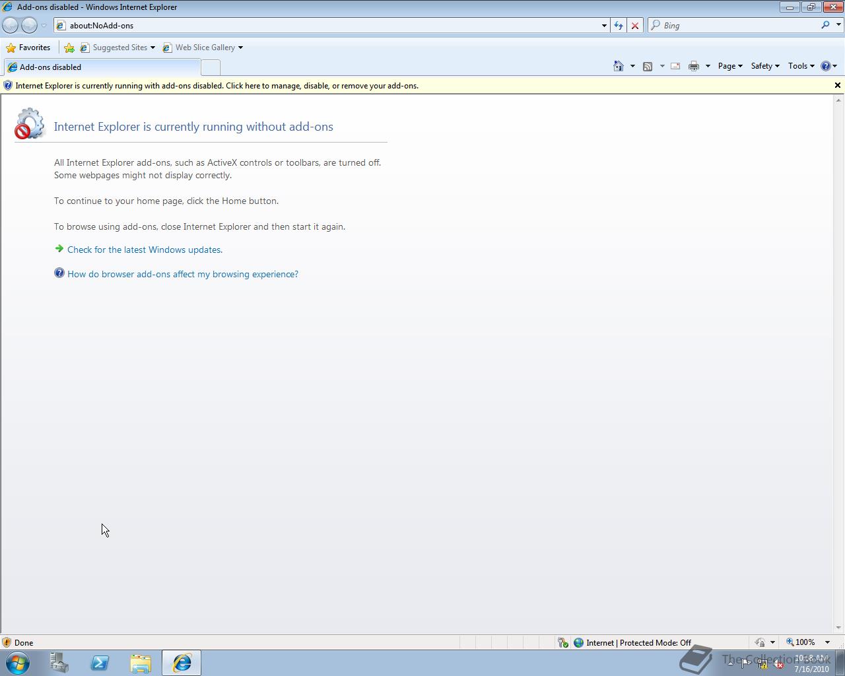Open the Favorites button
Viewport: 845px width, 676px height.
click(x=28, y=48)
